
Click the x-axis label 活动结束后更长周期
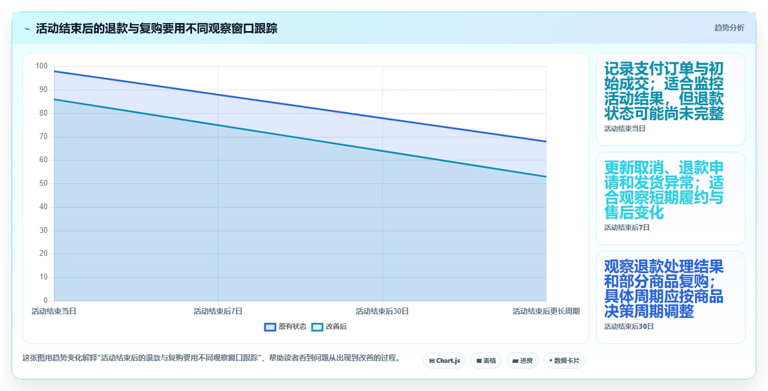pos(546,311)
